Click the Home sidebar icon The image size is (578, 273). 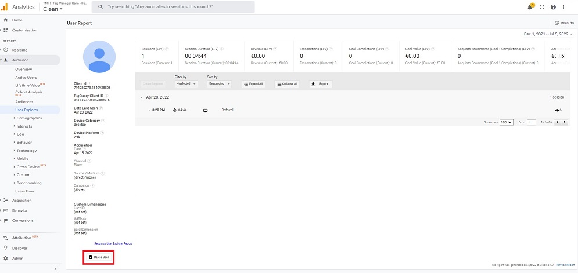6,20
